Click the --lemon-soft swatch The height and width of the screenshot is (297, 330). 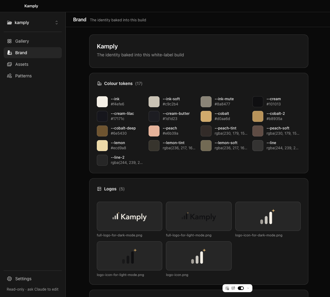pyautogui.click(x=206, y=146)
